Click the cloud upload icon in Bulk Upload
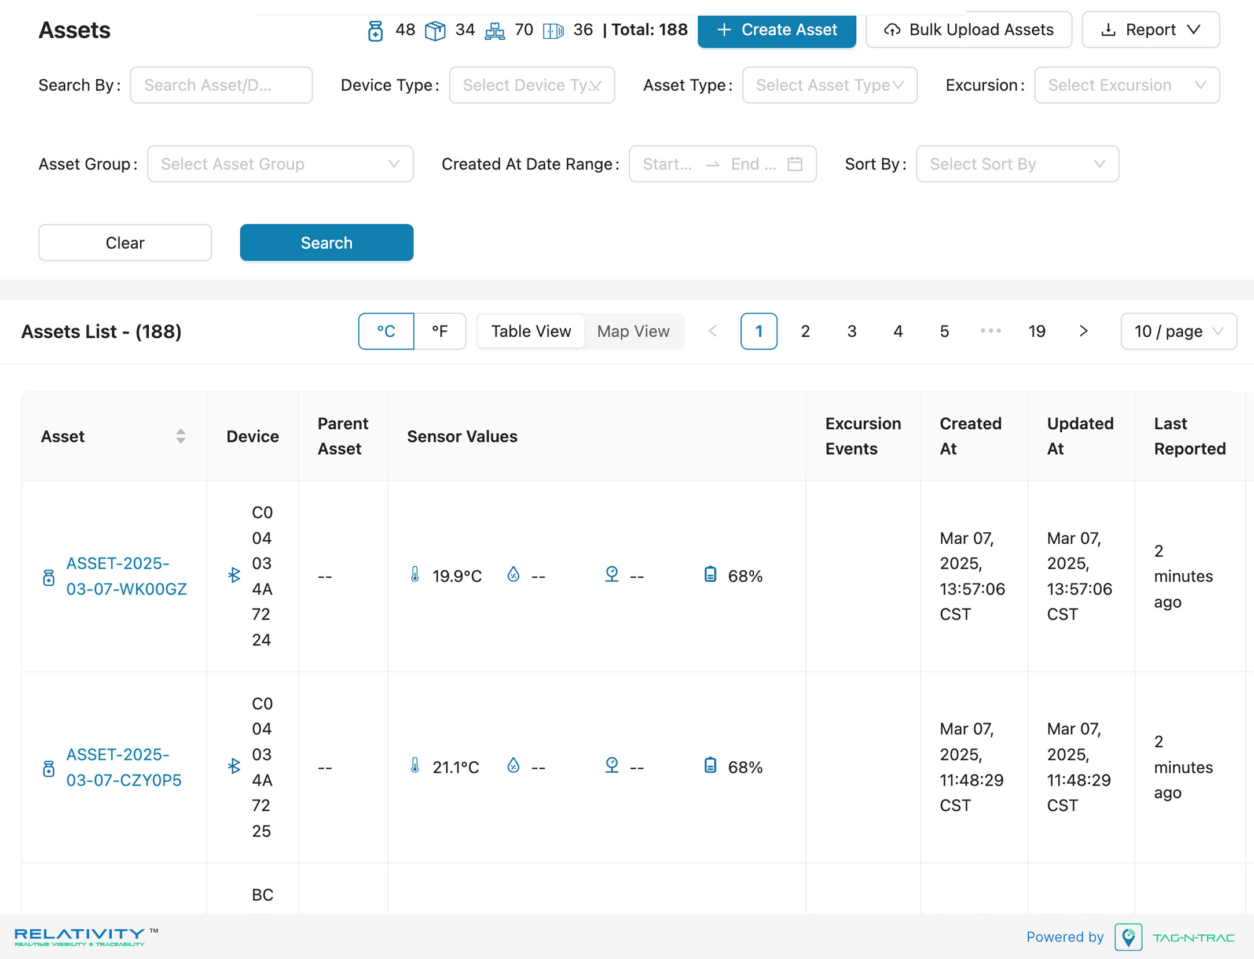This screenshot has width=1254, height=959. [x=892, y=29]
